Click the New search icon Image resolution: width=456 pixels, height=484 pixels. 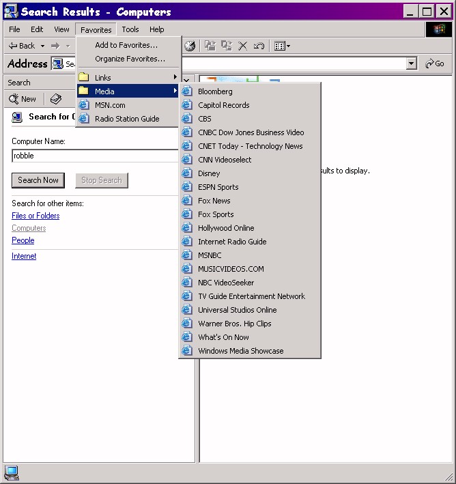point(23,99)
